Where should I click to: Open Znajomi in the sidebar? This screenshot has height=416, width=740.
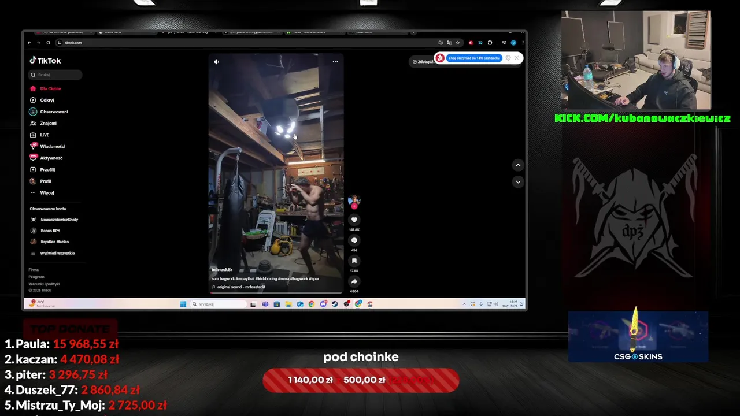pyautogui.click(x=43, y=123)
